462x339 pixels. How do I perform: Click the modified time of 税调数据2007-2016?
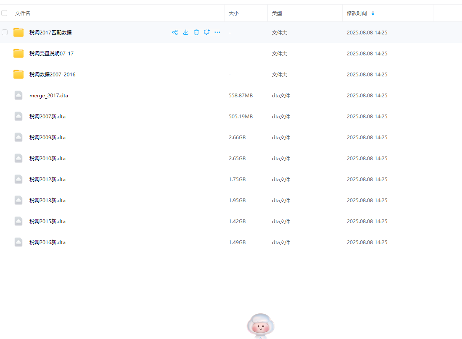tap(367, 74)
